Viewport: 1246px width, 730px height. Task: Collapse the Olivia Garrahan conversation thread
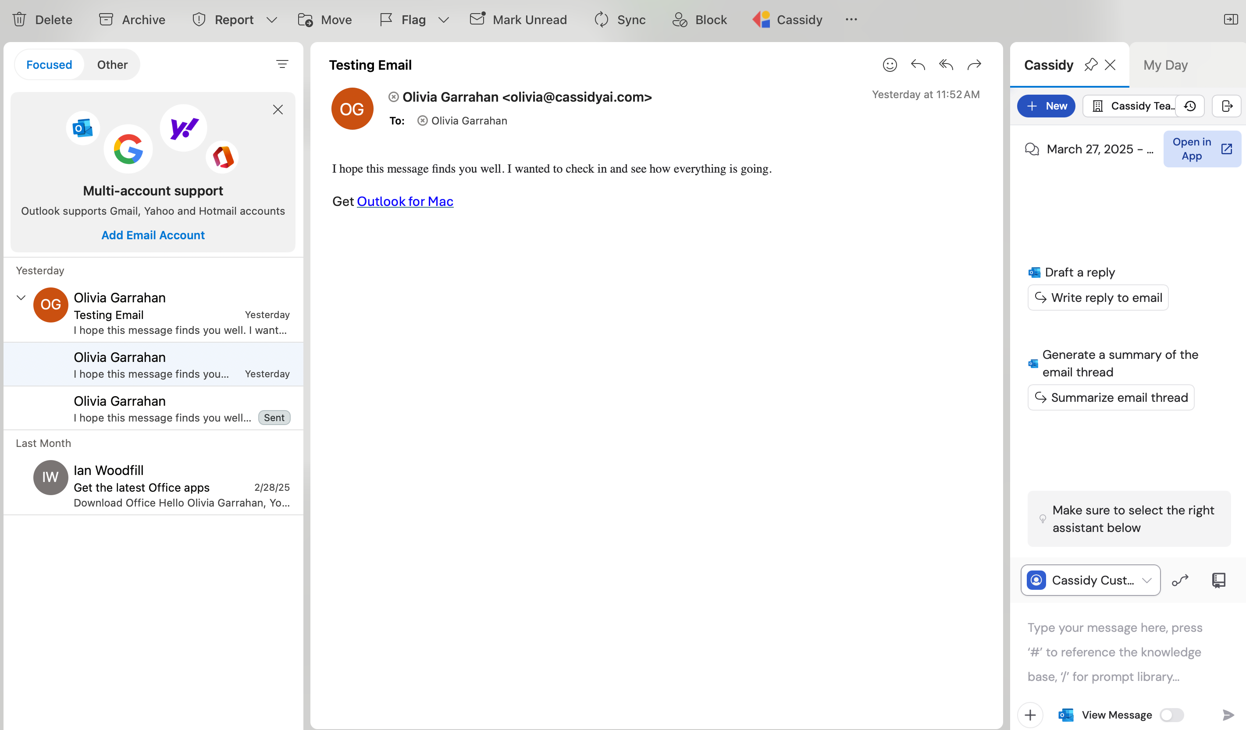[x=21, y=298]
